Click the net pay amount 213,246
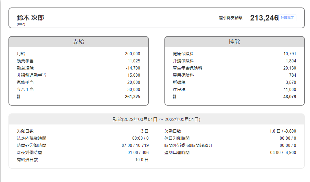 (264, 18)
